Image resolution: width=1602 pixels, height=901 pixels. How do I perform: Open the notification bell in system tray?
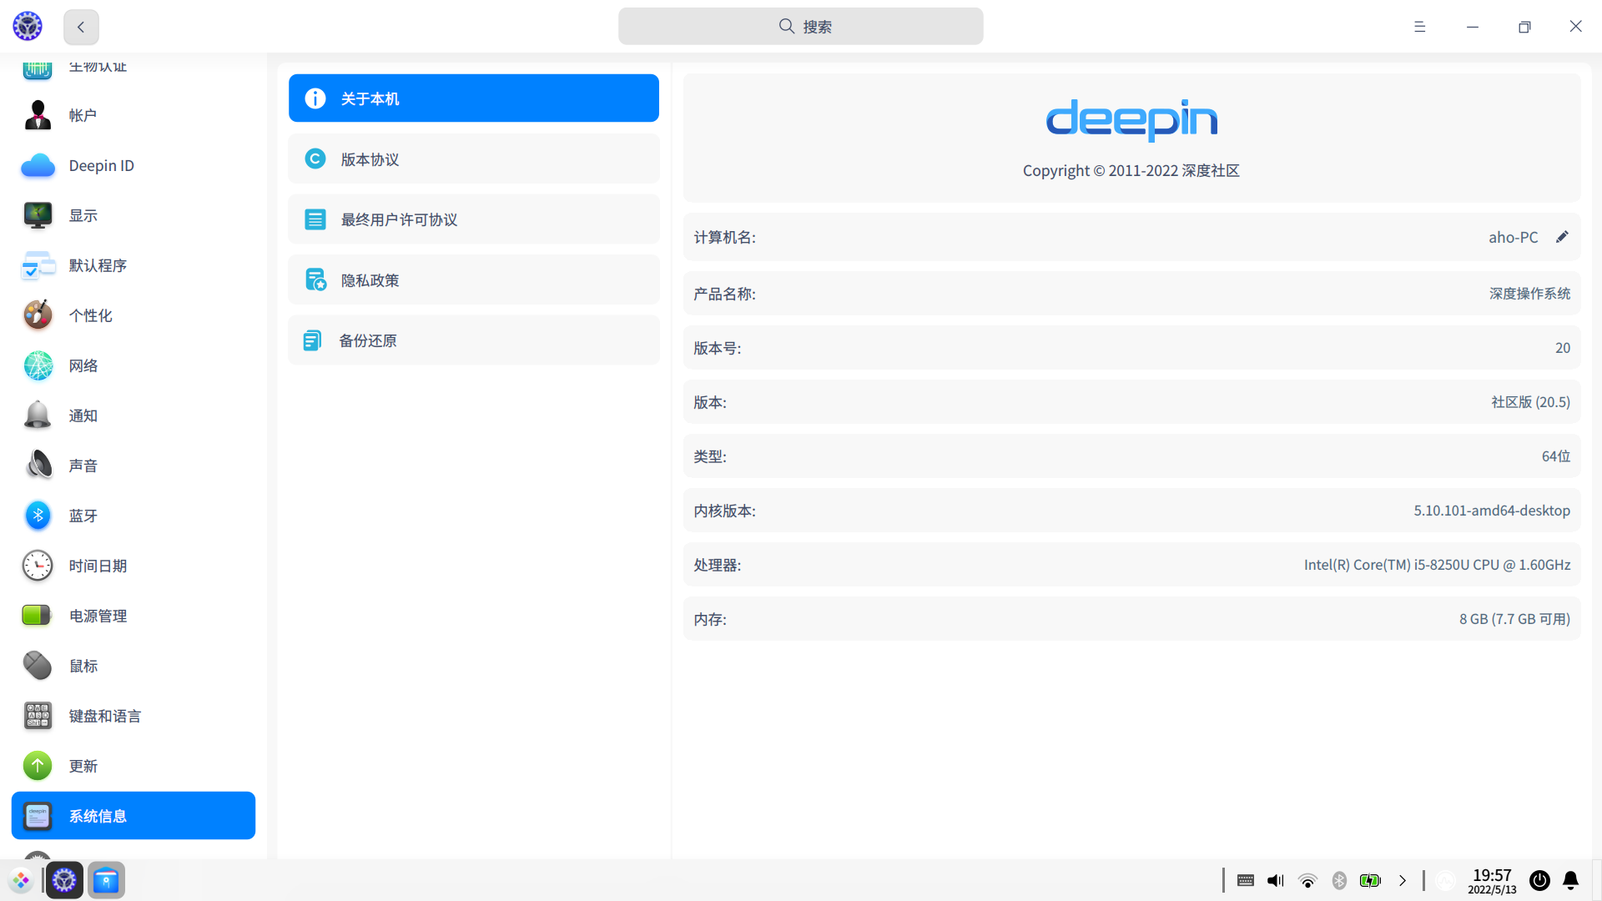1572,880
